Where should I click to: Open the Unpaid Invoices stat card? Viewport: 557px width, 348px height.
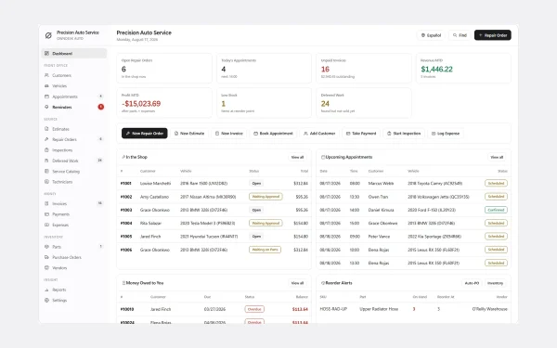[364, 68]
